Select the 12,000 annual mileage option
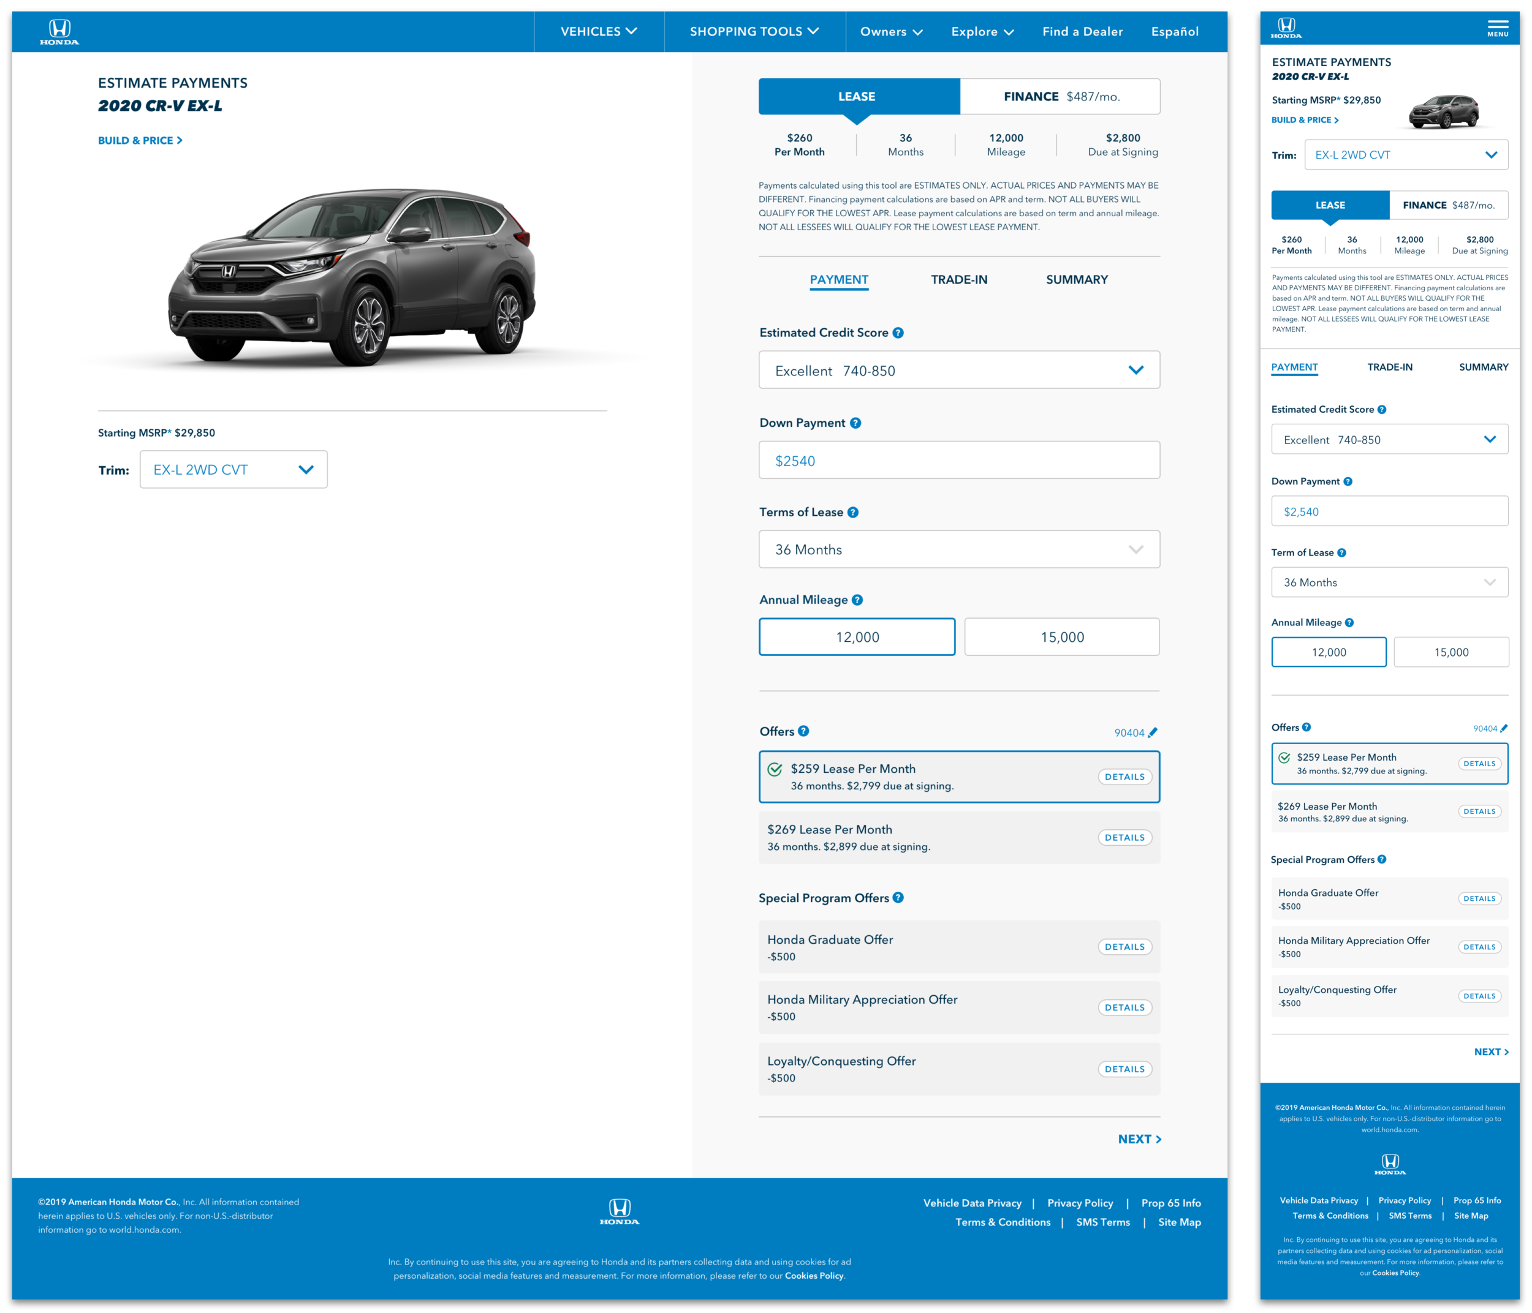 pyautogui.click(x=857, y=637)
